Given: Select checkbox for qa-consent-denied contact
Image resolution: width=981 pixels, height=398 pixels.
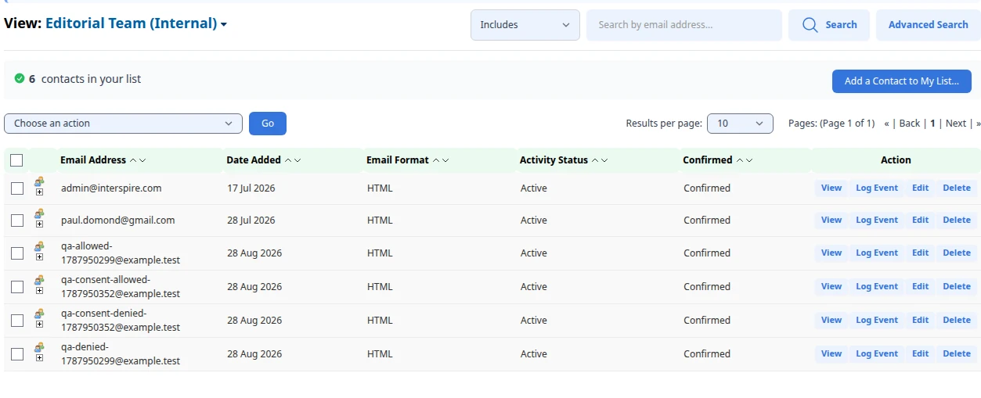Looking at the screenshot, I should pyautogui.click(x=16, y=321).
